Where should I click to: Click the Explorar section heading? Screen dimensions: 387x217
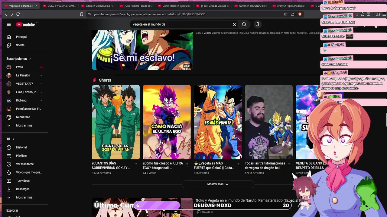coord(12,210)
